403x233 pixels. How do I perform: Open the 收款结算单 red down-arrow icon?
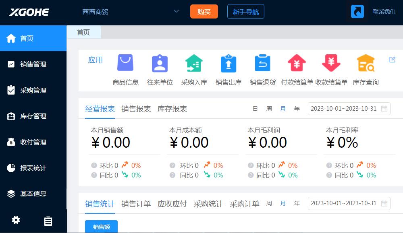coord(331,63)
